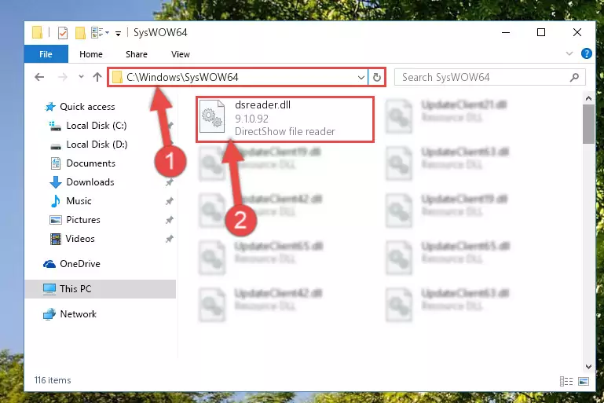Click the Quick access star icon

pyautogui.click(x=50, y=107)
